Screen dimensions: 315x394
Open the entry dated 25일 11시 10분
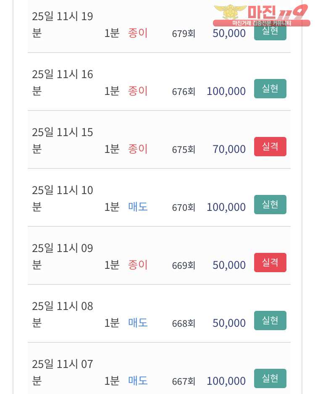(62, 198)
